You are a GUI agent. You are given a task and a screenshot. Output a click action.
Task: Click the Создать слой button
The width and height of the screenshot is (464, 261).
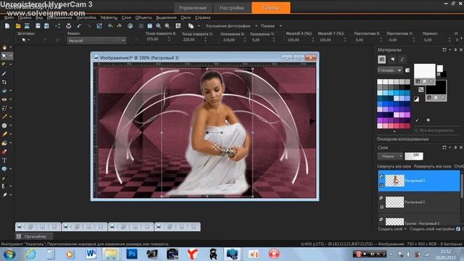point(390,229)
